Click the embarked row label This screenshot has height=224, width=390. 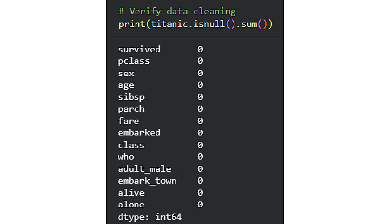click(x=139, y=132)
